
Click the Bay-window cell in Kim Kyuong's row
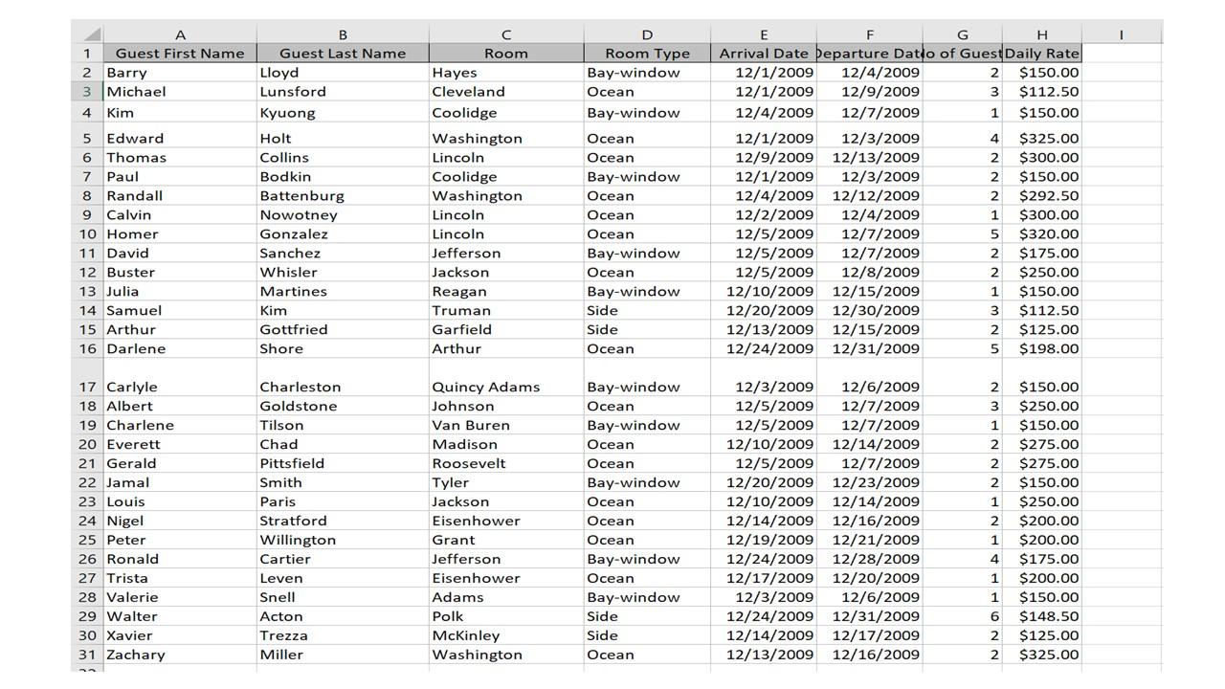tap(647, 112)
